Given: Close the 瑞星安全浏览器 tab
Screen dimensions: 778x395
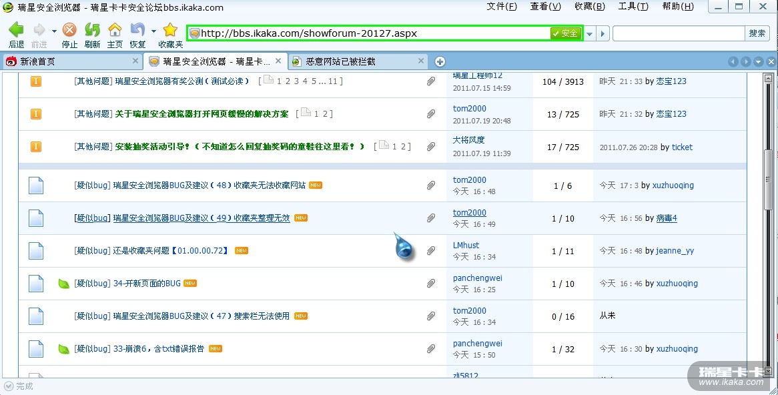Looking at the screenshot, I should [x=278, y=61].
